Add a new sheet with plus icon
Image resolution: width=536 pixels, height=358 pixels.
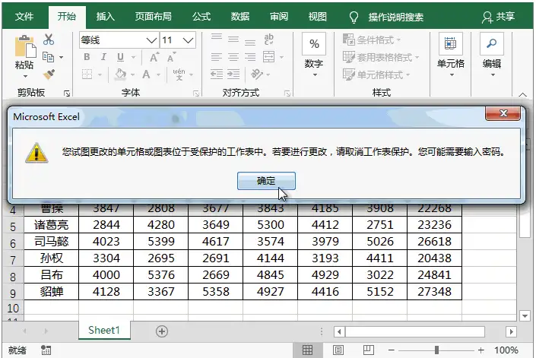click(162, 331)
